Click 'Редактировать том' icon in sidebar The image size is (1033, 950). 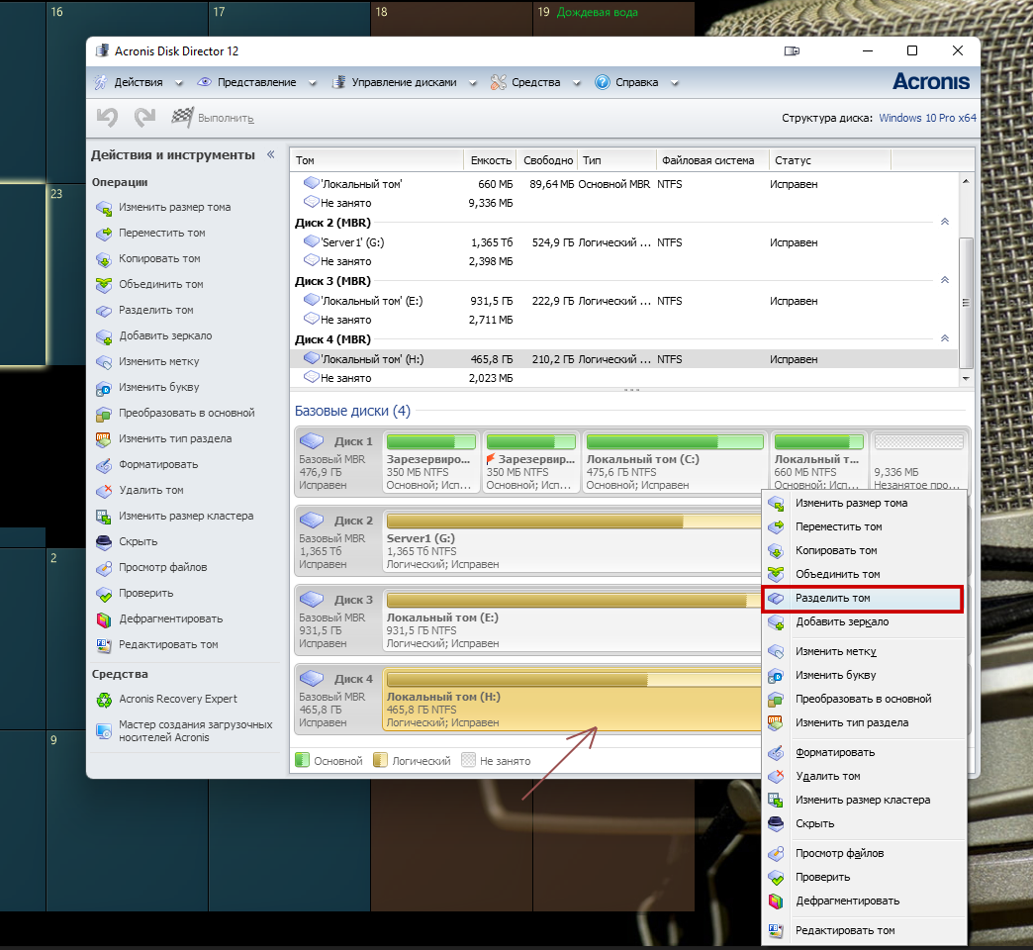click(x=104, y=644)
